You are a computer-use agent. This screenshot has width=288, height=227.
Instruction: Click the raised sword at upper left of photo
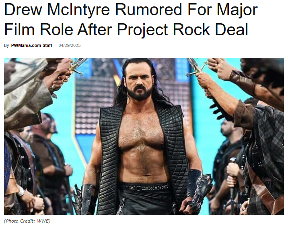coord(78,66)
